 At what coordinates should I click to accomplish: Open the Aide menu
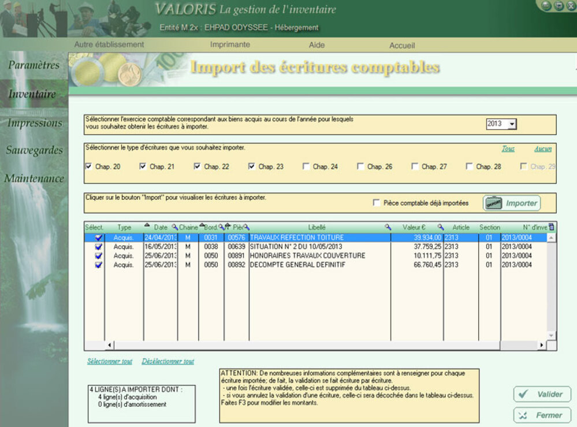pos(317,44)
